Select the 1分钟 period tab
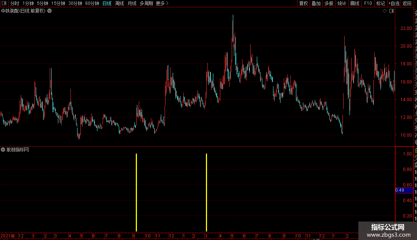This screenshot has width=417, height=240. pos(28,3)
